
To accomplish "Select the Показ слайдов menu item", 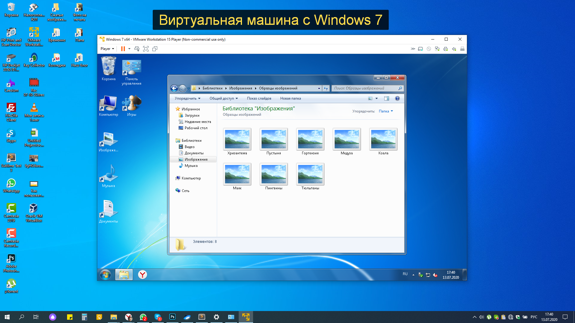I will click(259, 98).
